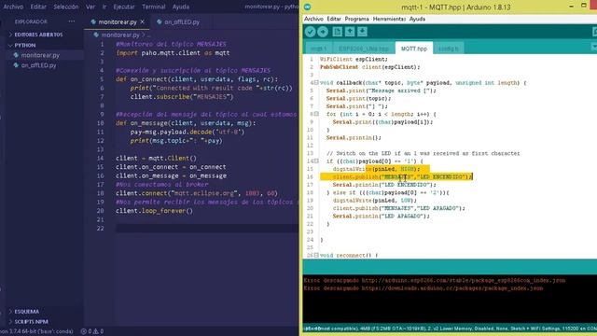Viewport: 597px width, 336px height.
Task: Open Arduino Herramientas menu
Action: [389, 19]
